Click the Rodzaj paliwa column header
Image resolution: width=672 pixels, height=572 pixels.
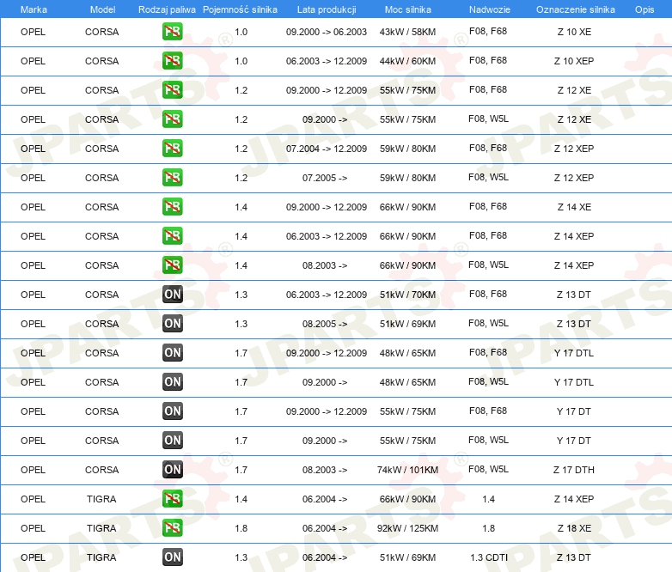tap(167, 9)
